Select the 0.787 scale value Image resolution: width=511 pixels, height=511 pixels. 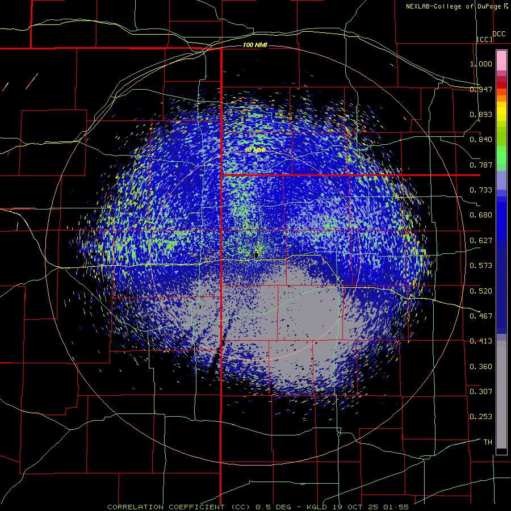[481, 165]
